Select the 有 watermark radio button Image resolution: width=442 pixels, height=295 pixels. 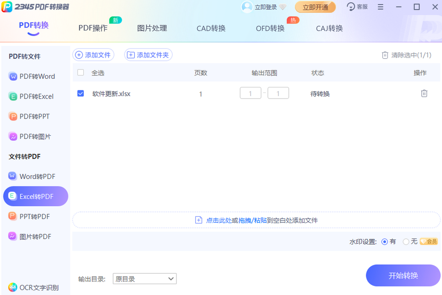click(x=385, y=242)
